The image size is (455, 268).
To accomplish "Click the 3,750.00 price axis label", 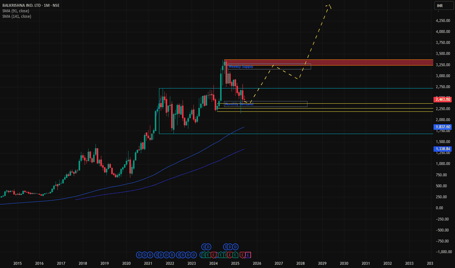I will point(443,42).
